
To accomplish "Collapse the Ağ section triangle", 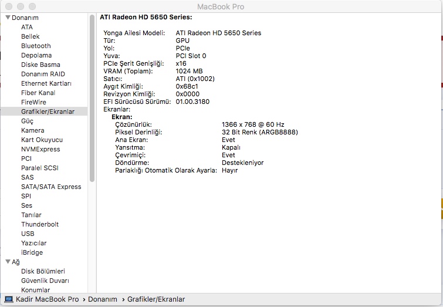I will 8,262.
